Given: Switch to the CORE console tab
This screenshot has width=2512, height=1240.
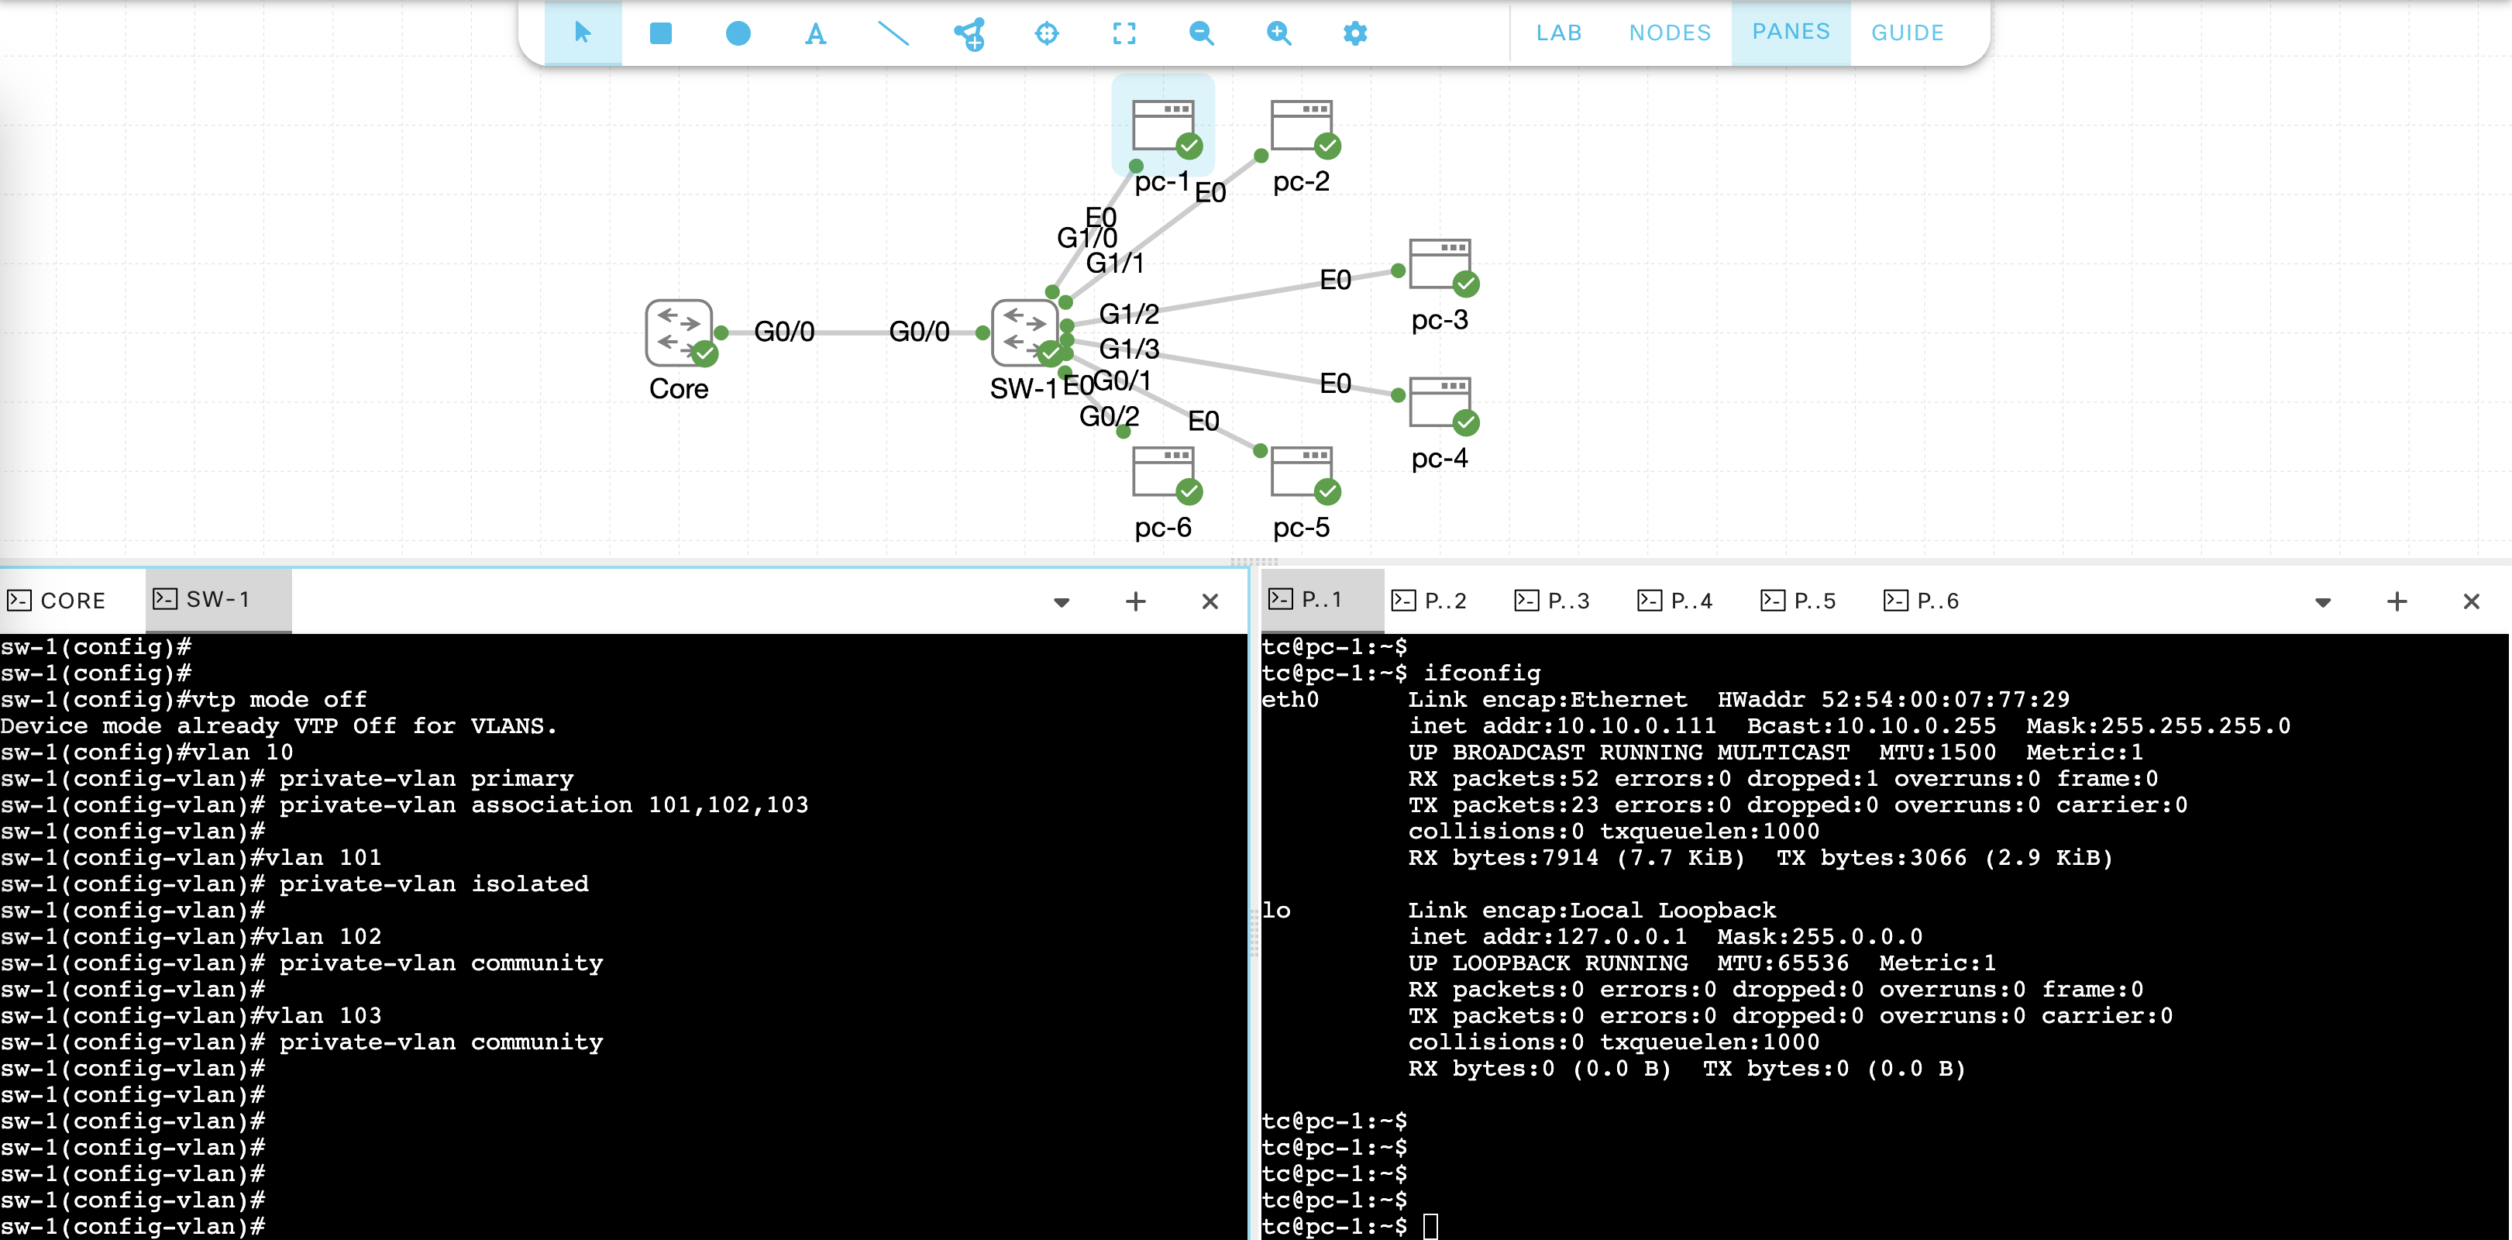Looking at the screenshot, I should (x=57, y=600).
